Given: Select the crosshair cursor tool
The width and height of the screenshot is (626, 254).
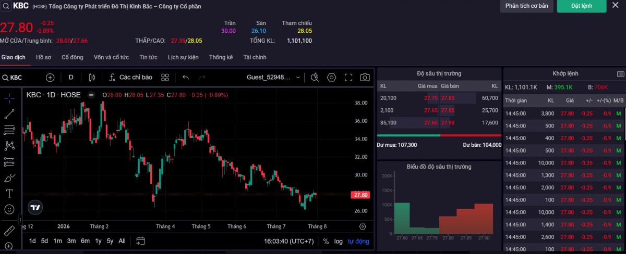Looking at the screenshot, I should pyautogui.click(x=9, y=98).
